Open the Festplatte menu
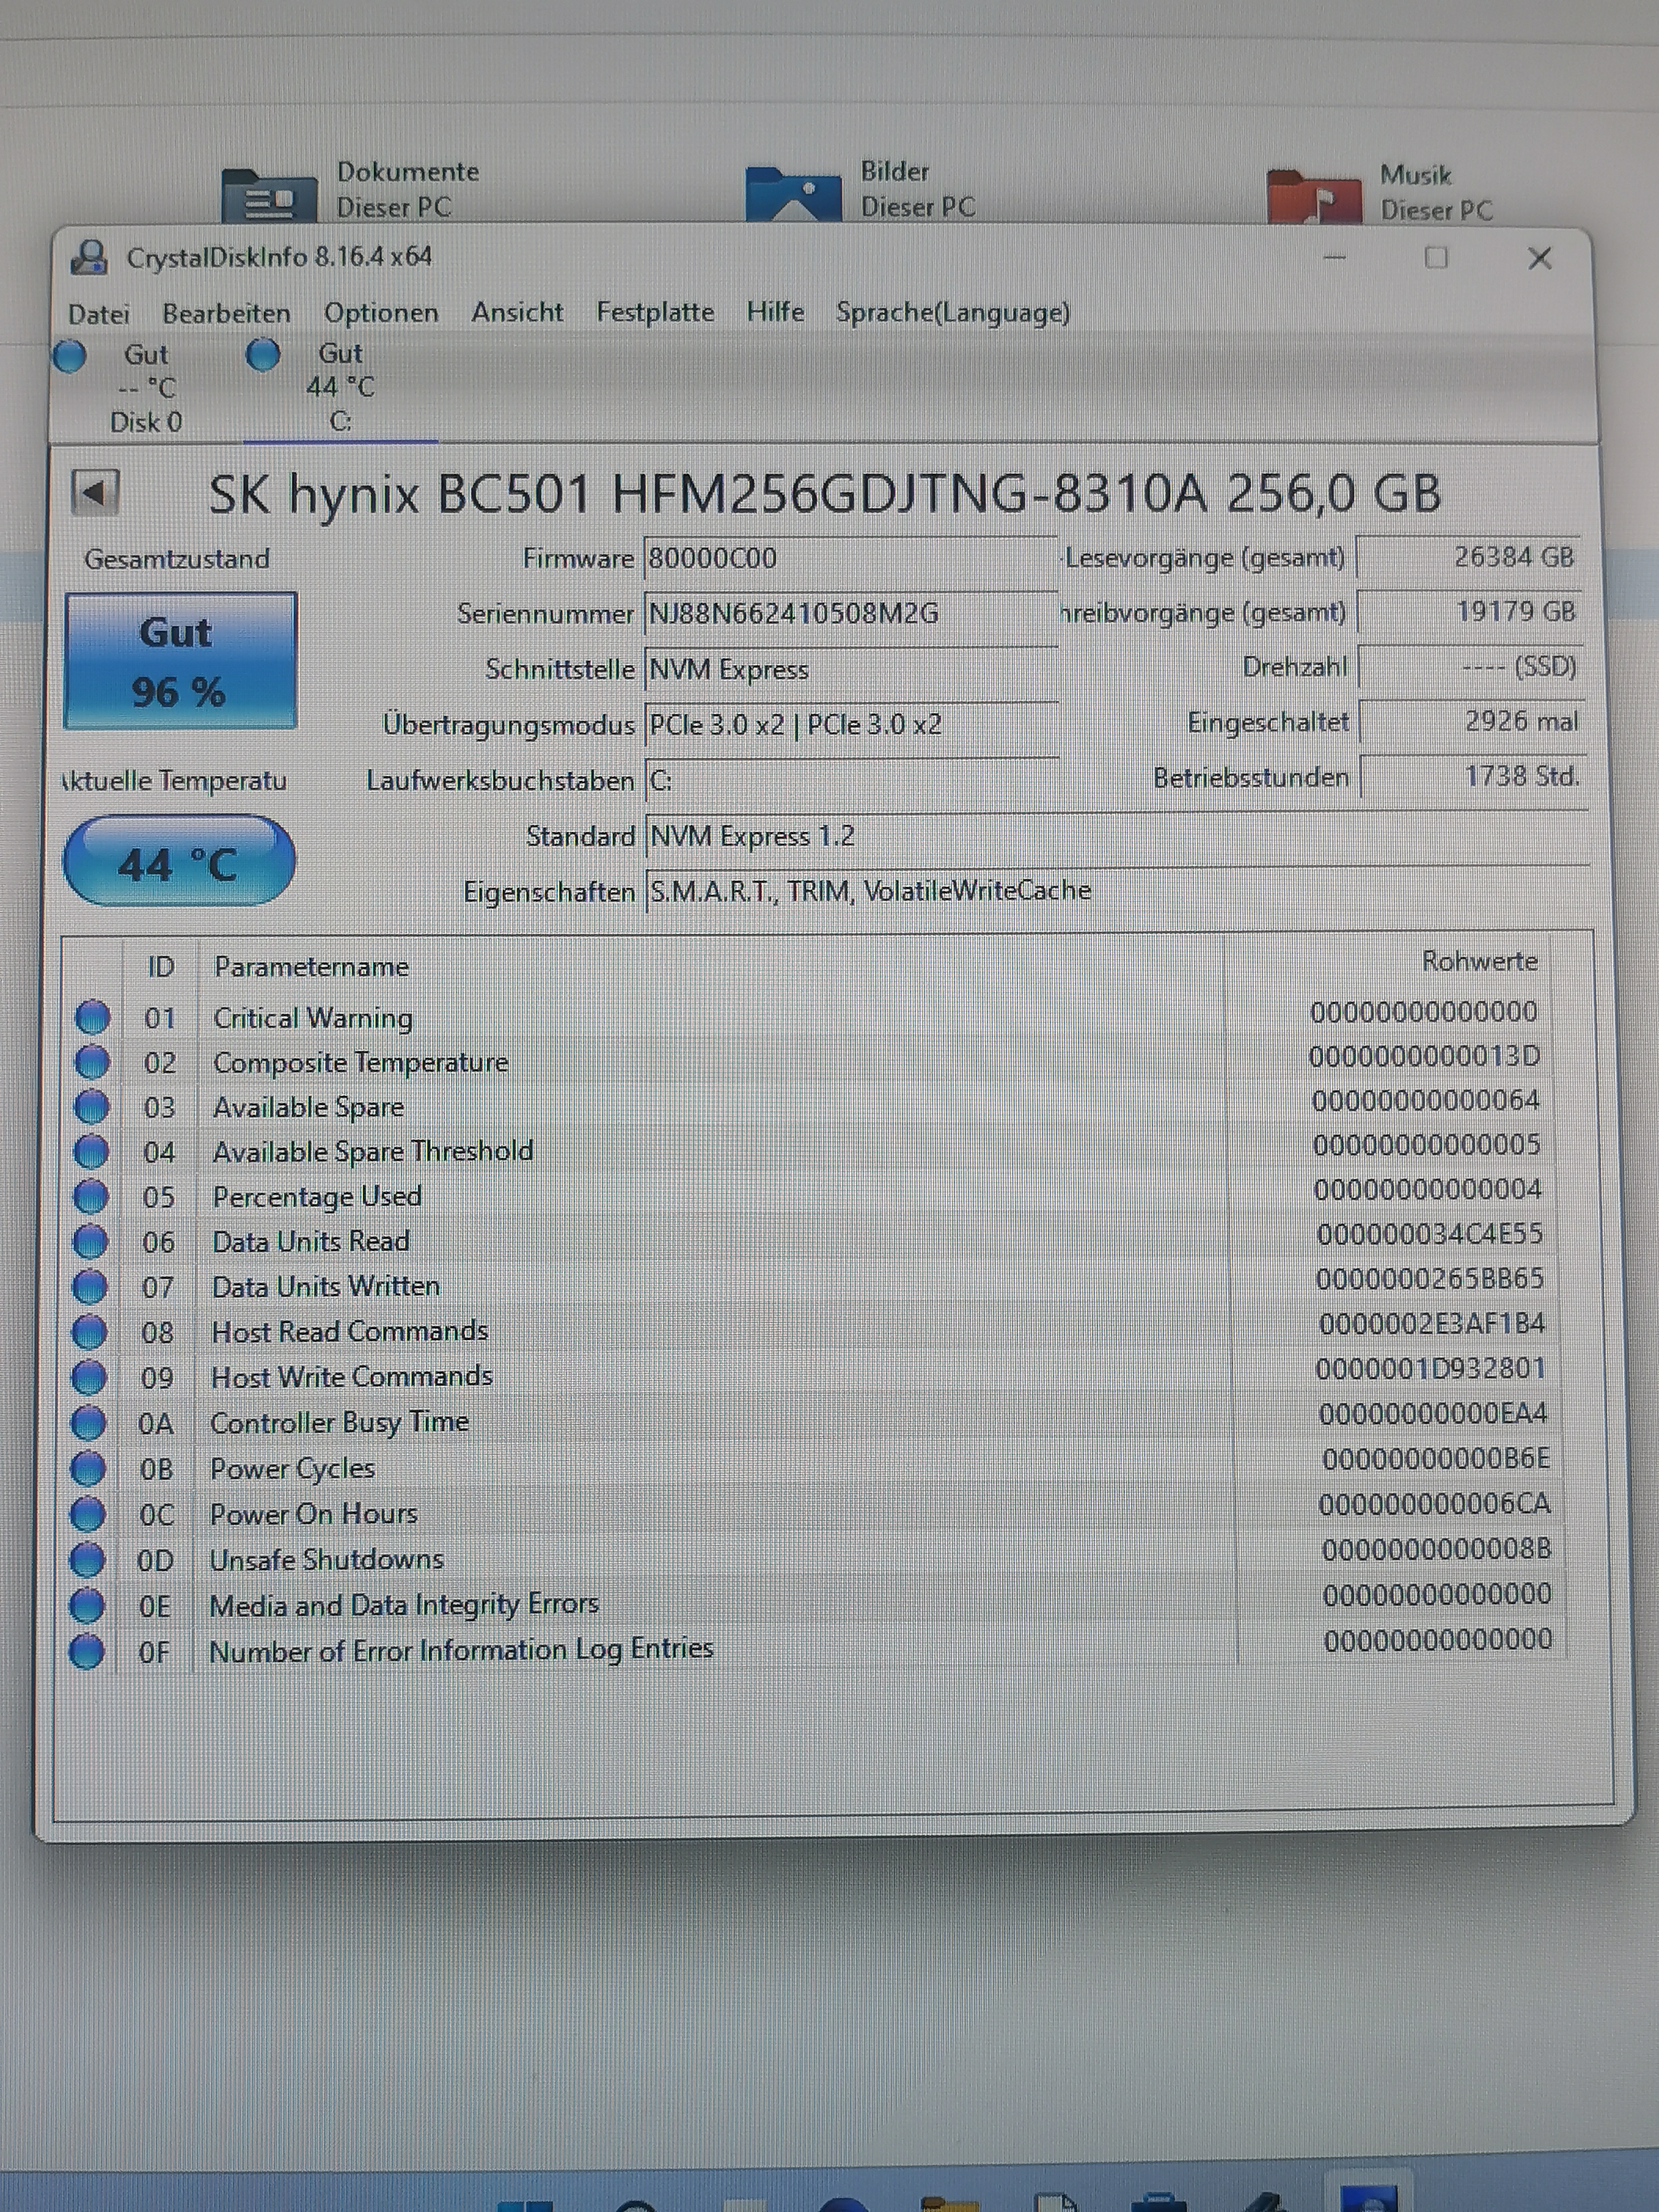 point(655,312)
